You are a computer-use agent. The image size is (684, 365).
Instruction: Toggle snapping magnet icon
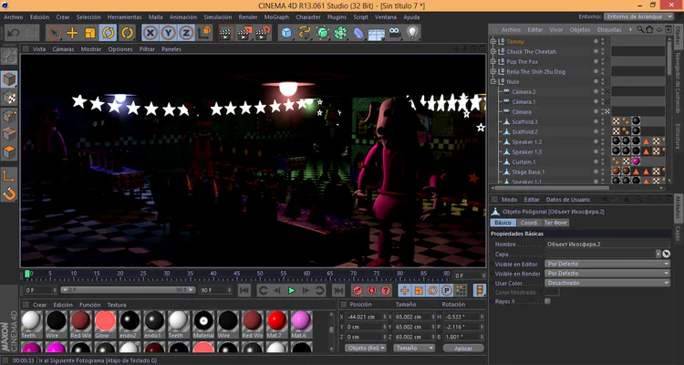(x=9, y=193)
